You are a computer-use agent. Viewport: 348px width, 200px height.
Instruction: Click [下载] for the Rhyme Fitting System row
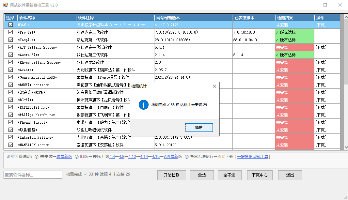[x=321, y=62]
